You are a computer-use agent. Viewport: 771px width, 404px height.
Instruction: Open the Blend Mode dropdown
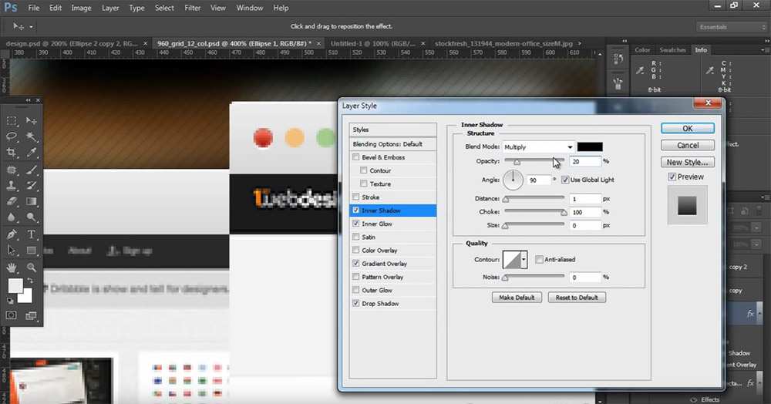coord(539,146)
